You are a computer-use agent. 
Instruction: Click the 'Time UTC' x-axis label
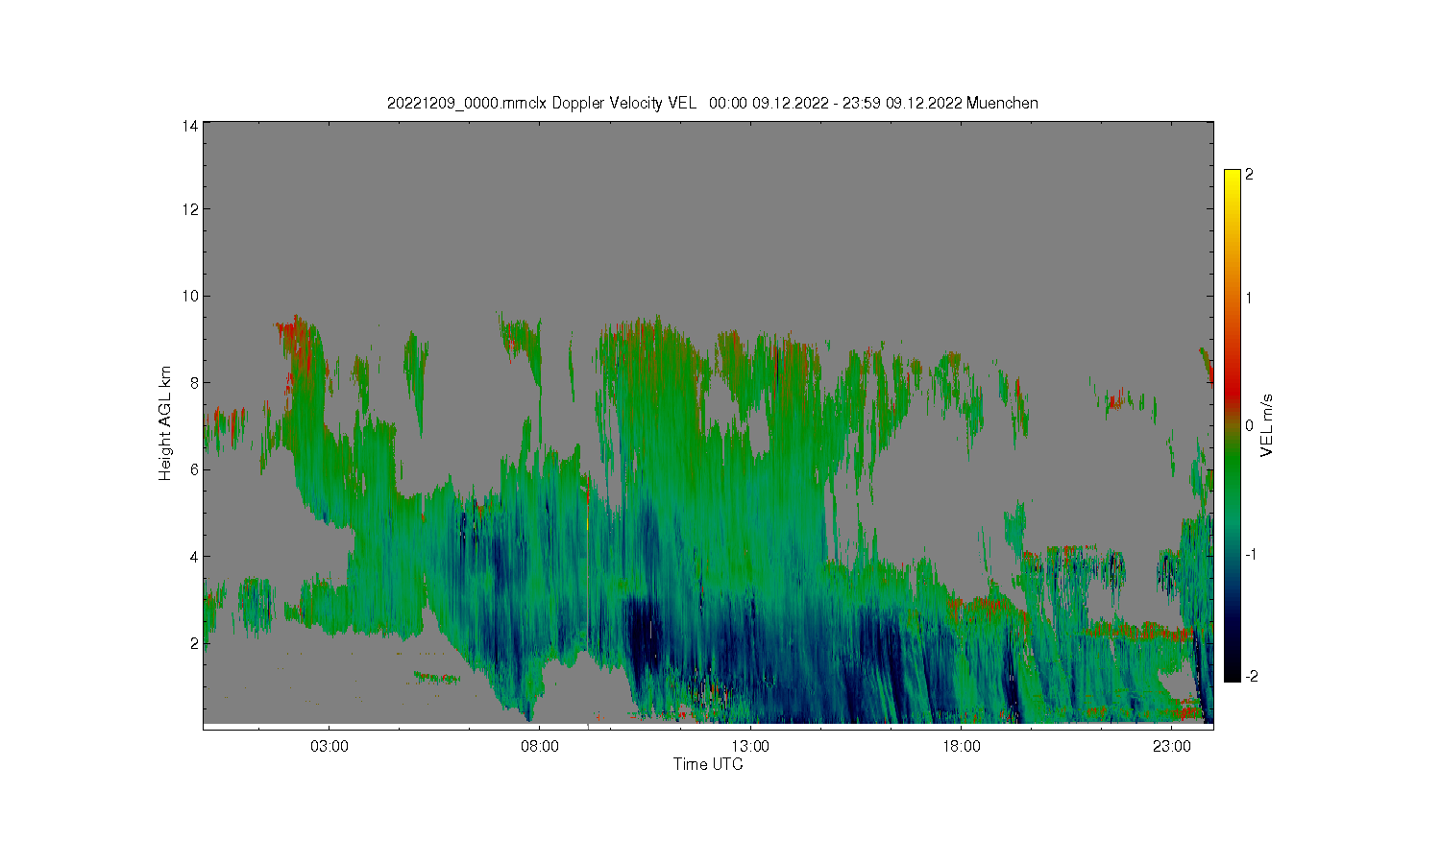tap(708, 764)
